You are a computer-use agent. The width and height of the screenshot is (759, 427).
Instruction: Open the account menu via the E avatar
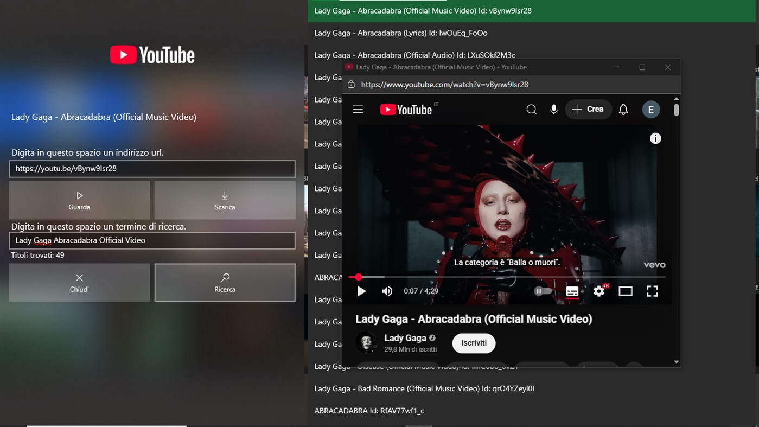(x=650, y=109)
